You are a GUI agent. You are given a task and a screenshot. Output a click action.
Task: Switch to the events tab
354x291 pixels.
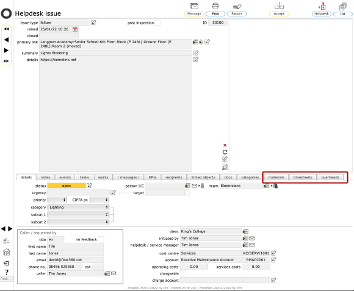click(65, 177)
